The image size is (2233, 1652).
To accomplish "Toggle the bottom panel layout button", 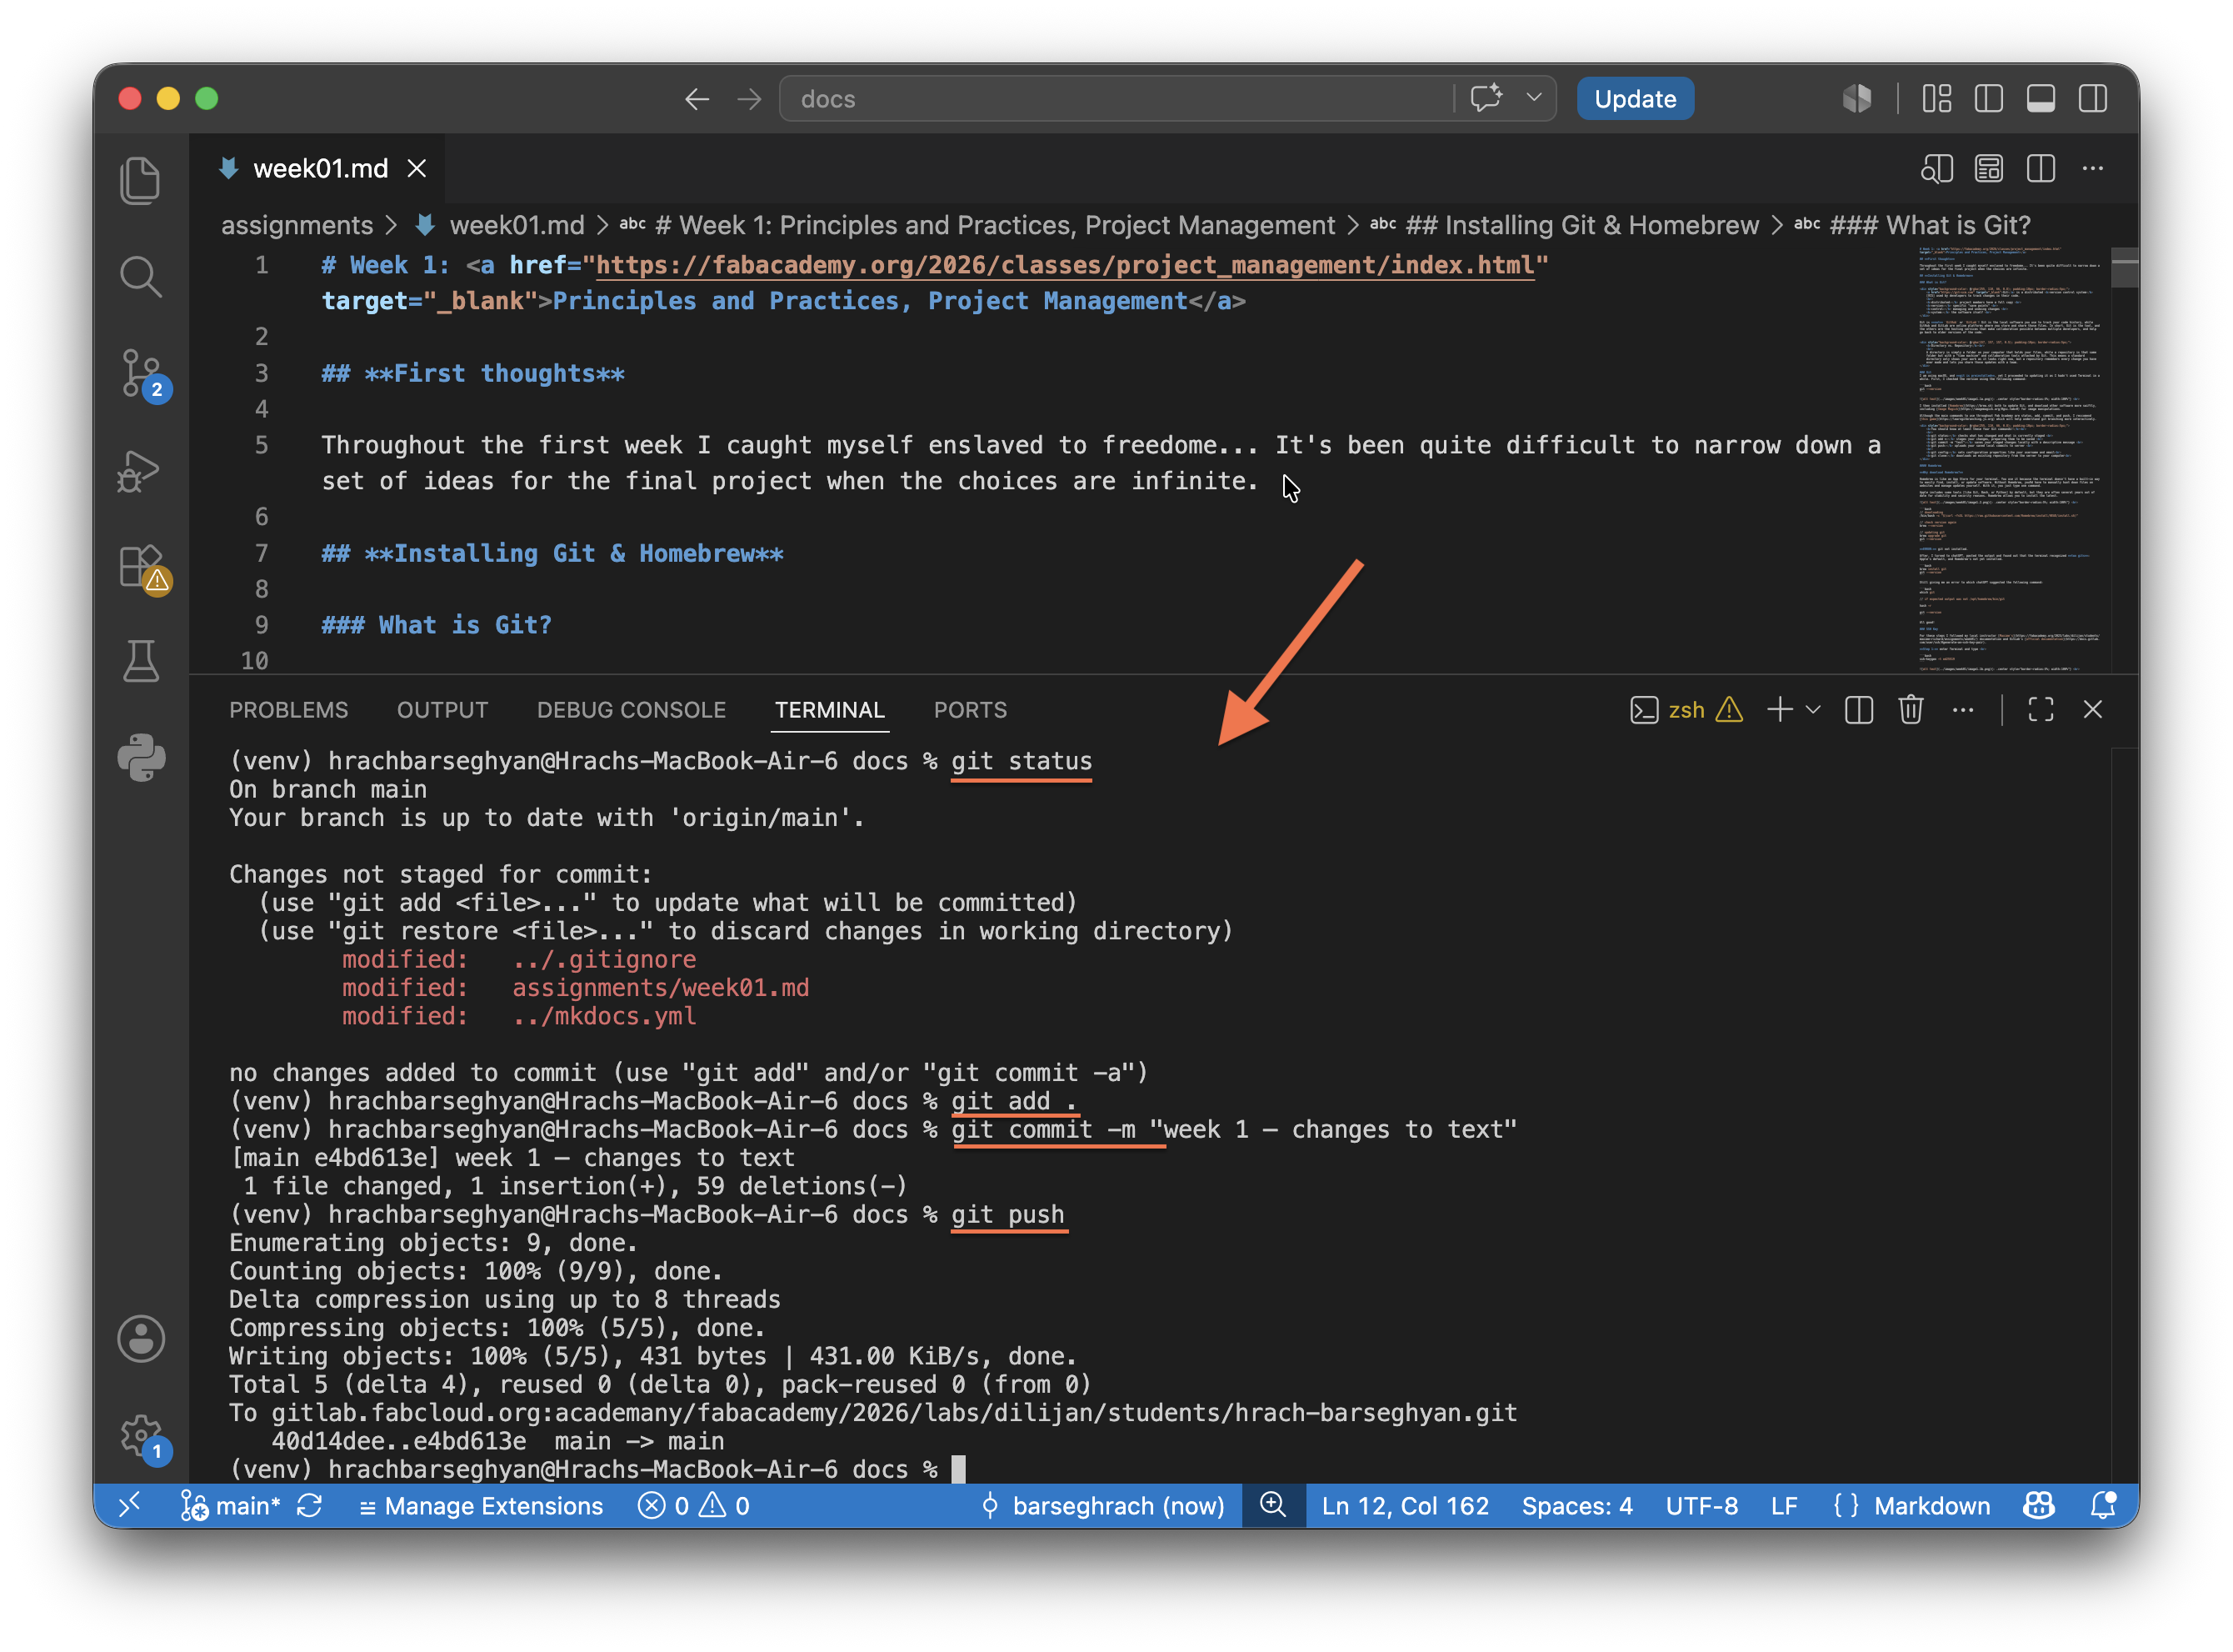I will pyautogui.click(x=2040, y=98).
